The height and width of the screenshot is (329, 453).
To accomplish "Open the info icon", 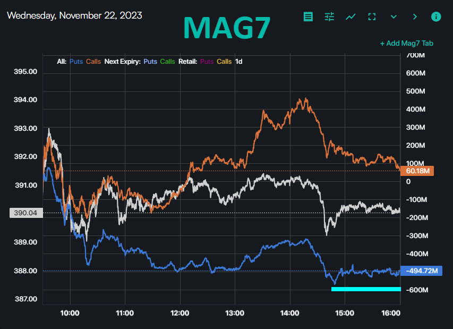I will [436, 17].
